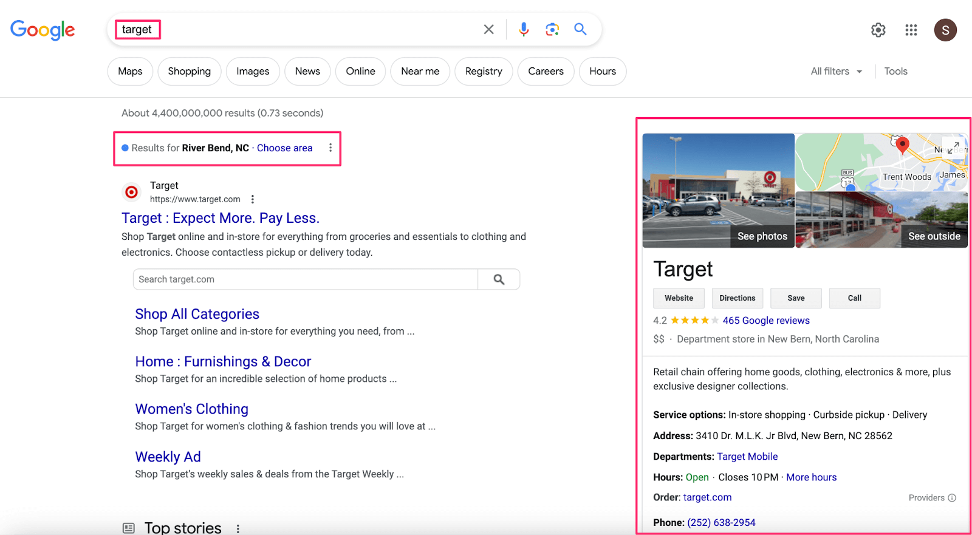The width and height of the screenshot is (972, 535).
Task: Click the Save button for Target
Action: [x=796, y=298]
